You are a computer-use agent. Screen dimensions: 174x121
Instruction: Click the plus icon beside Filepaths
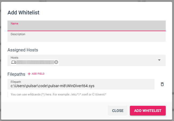tap(29, 74)
